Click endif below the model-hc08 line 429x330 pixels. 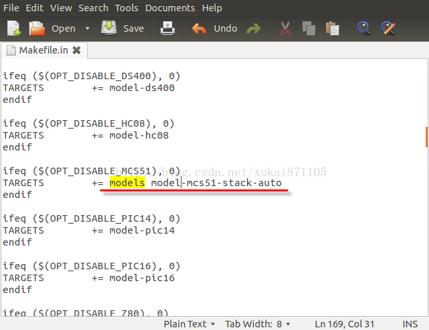pos(17,147)
